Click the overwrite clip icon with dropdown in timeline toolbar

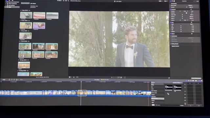click(17, 80)
